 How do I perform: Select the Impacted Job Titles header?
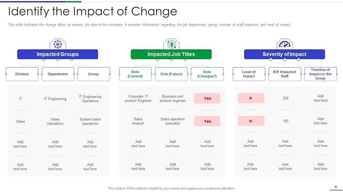pyautogui.click(x=171, y=54)
